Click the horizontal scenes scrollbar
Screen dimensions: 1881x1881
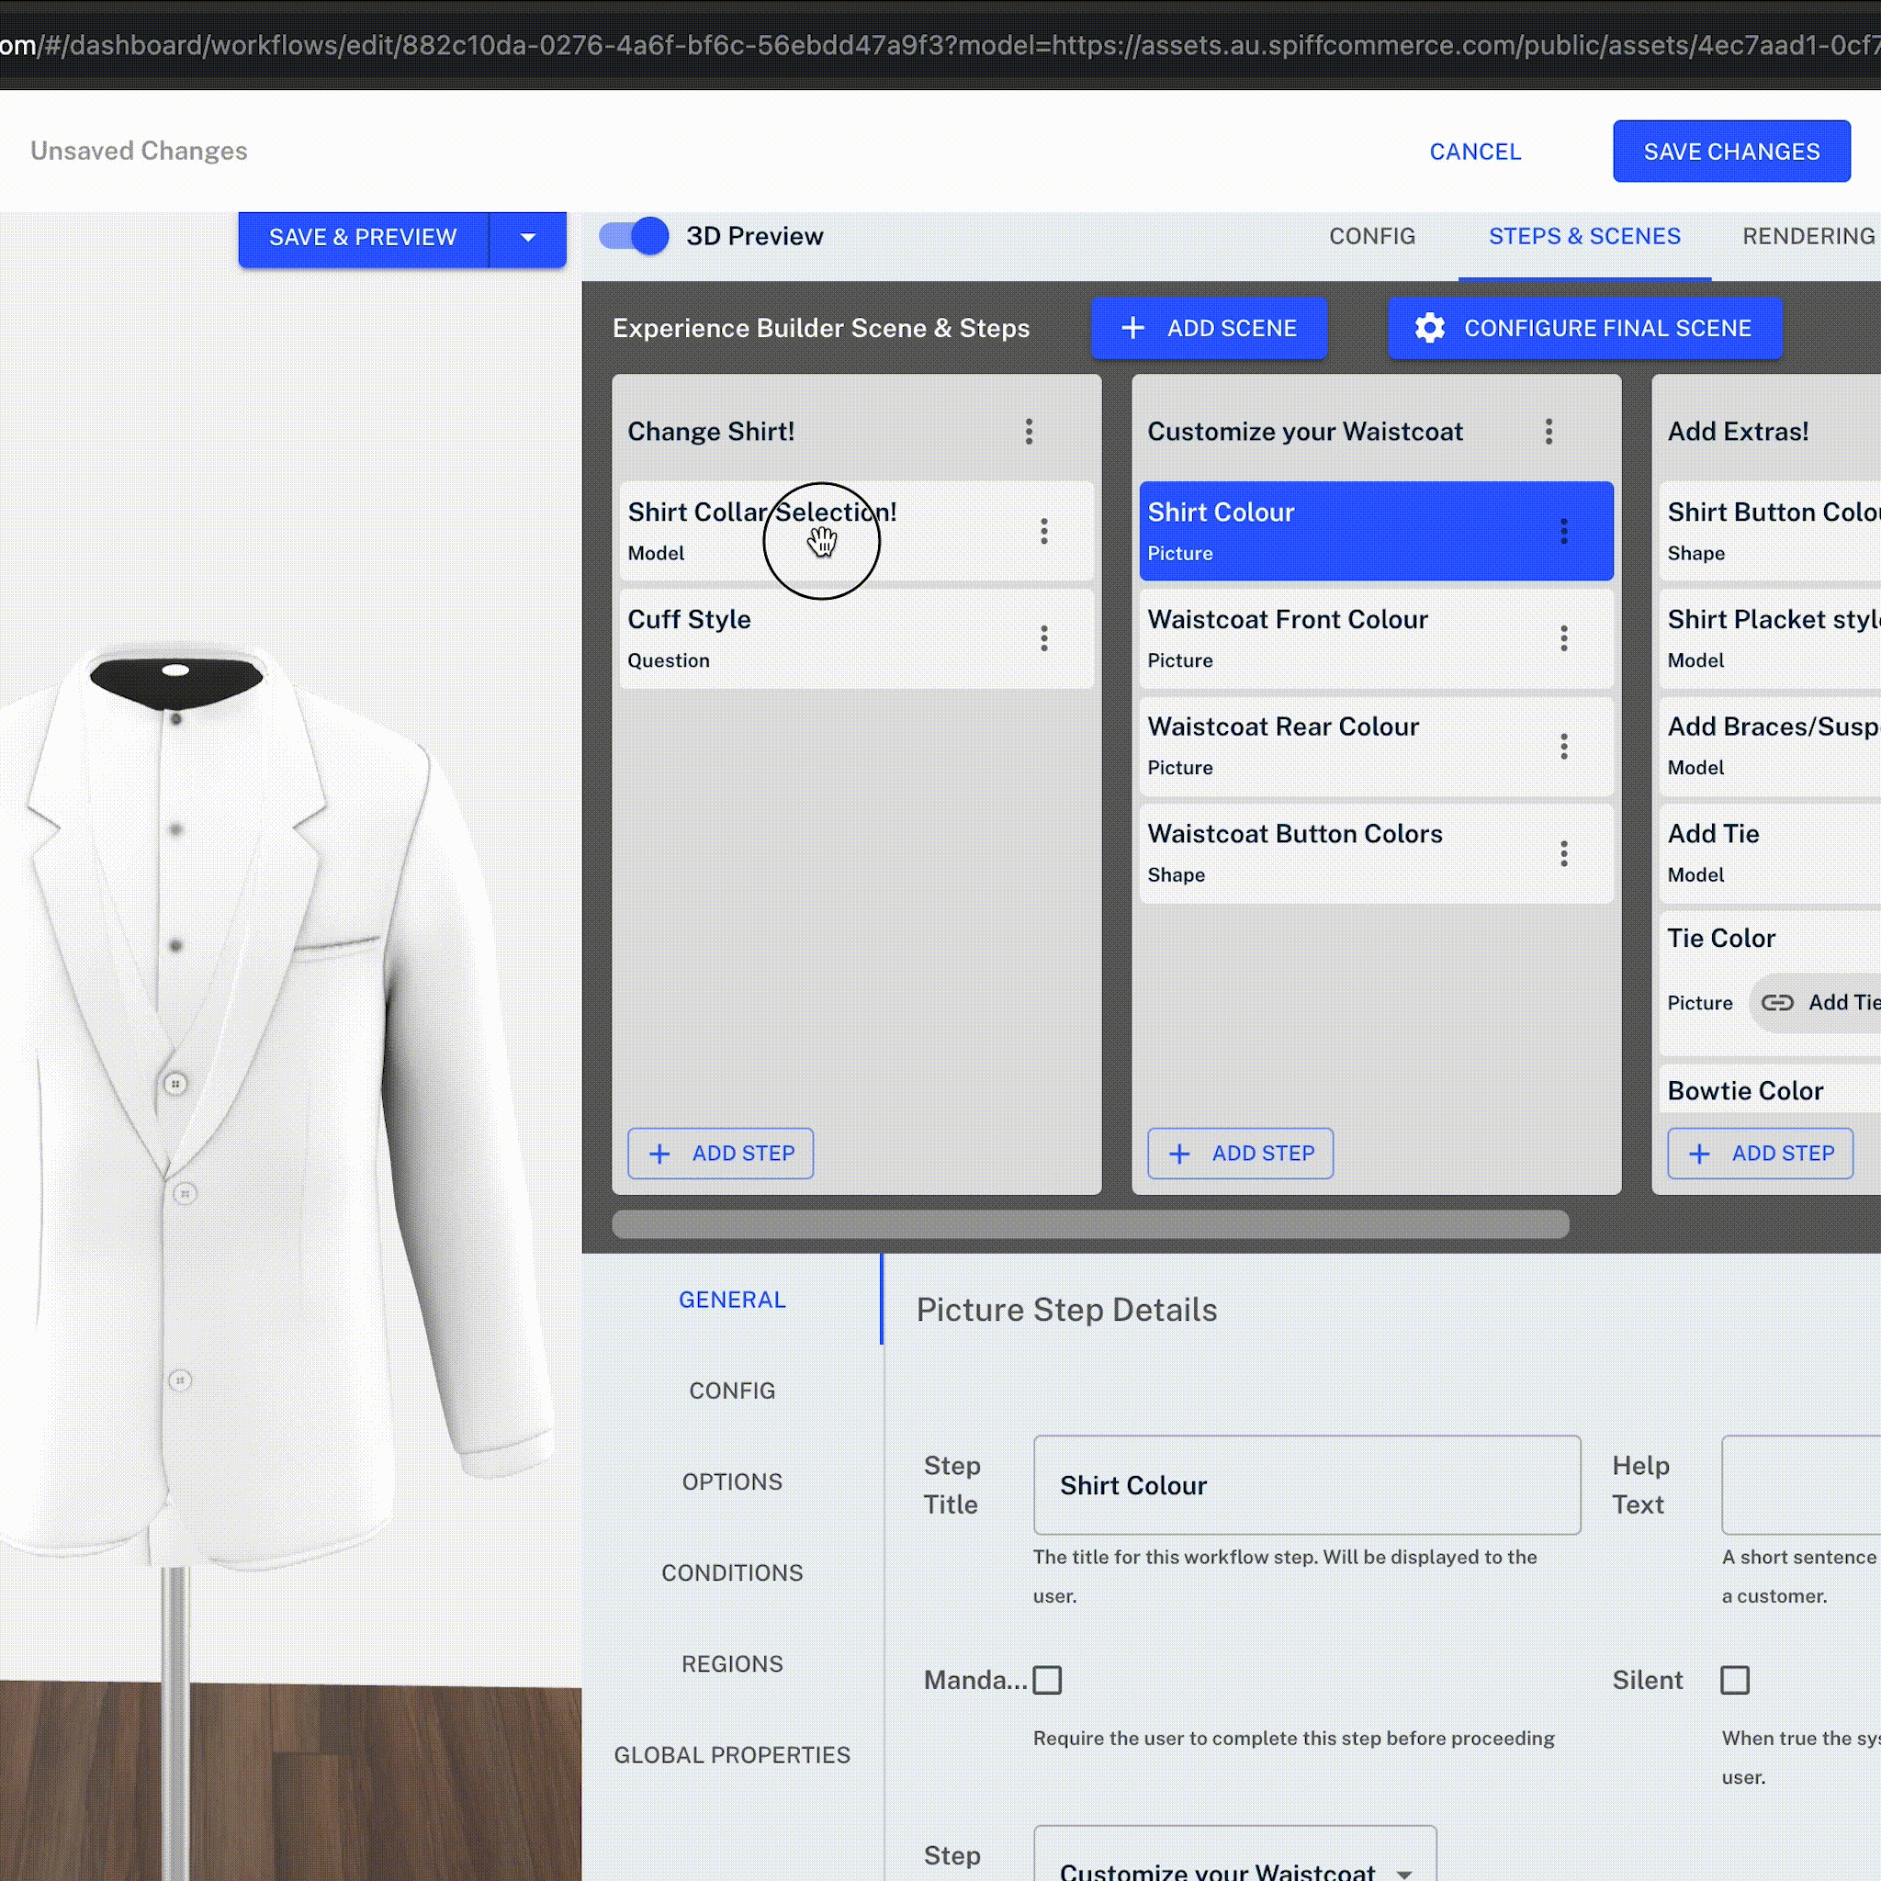[x=1089, y=1223]
